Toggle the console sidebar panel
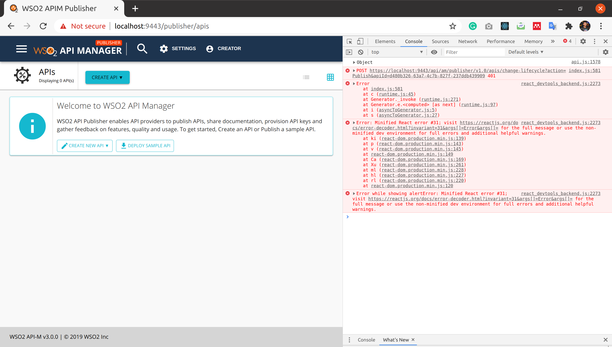This screenshot has width=612, height=347. pyautogui.click(x=349, y=52)
